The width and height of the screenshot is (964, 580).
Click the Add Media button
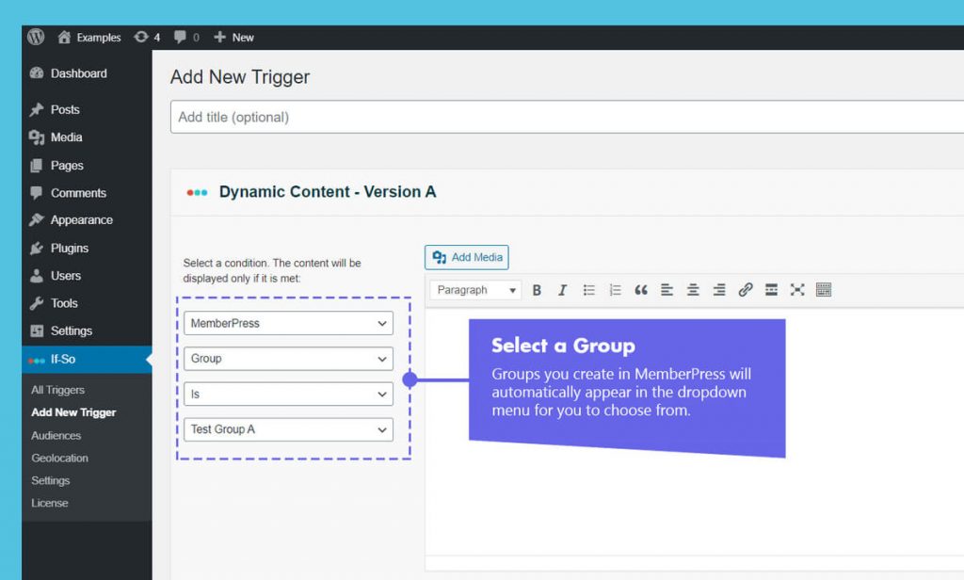point(467,257)
